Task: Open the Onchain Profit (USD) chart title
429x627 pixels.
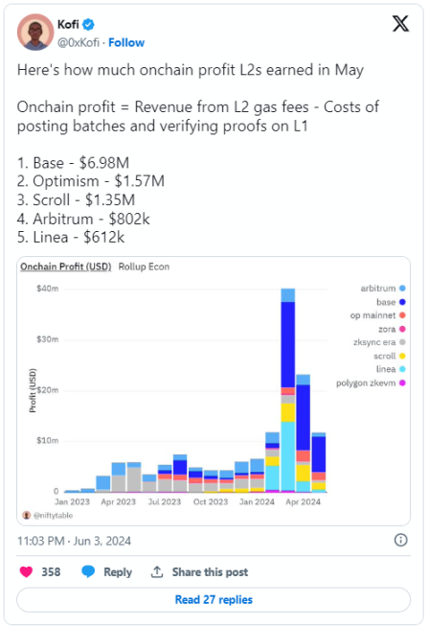Action: [x=66, y=267]
